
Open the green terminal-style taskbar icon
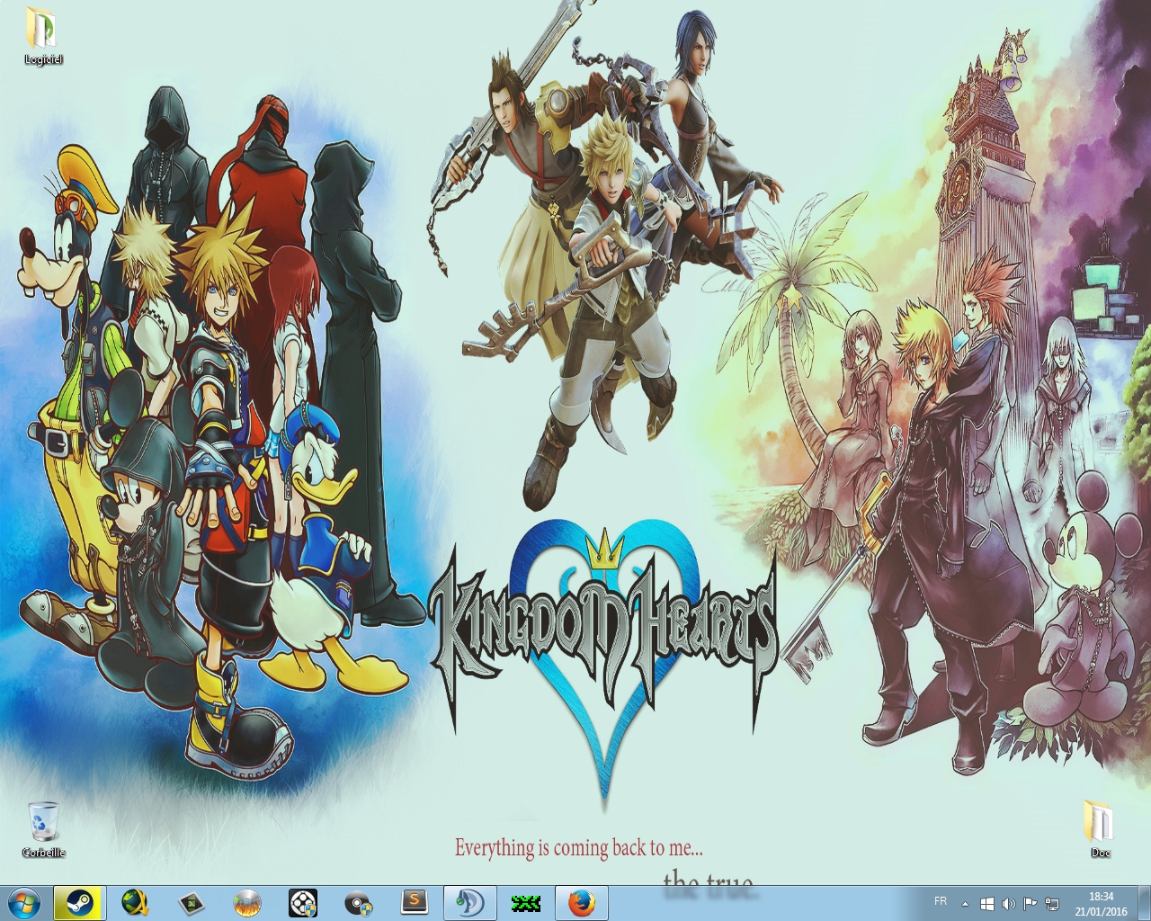(x=191, y=903)
